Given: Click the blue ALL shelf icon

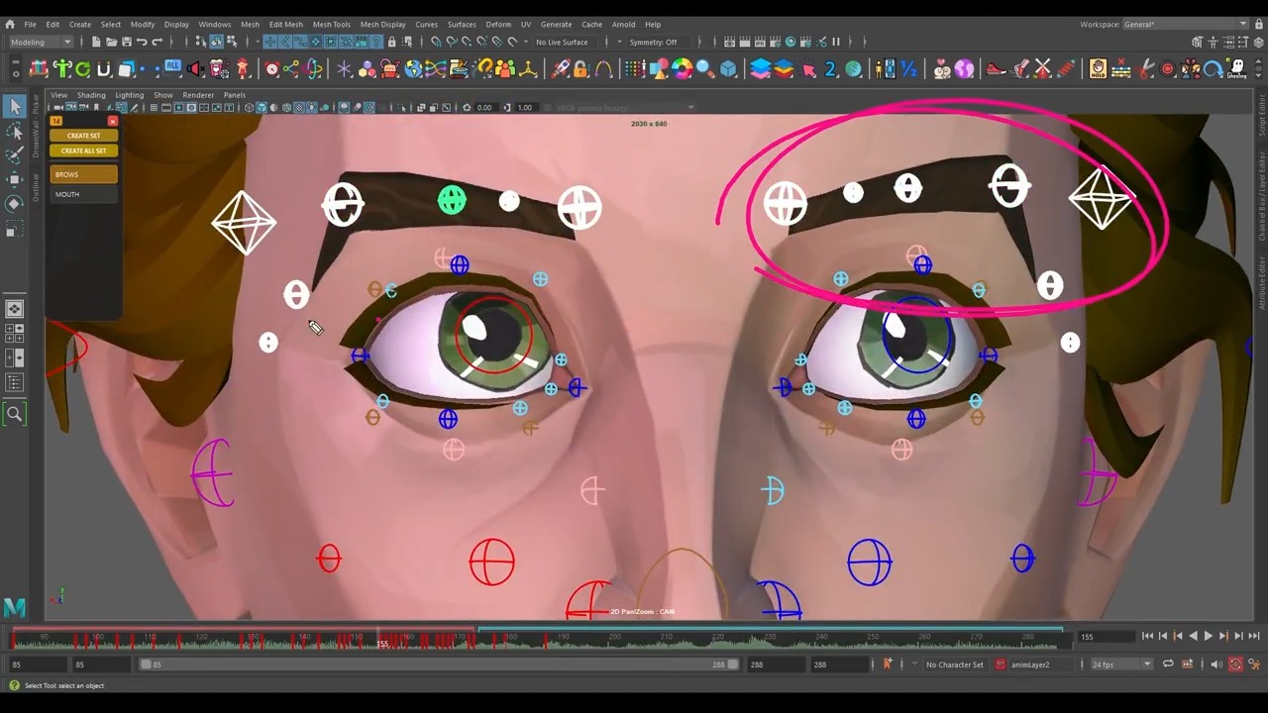Looking at the screenshot, I should pyautogui.click(x=172, y=66).
